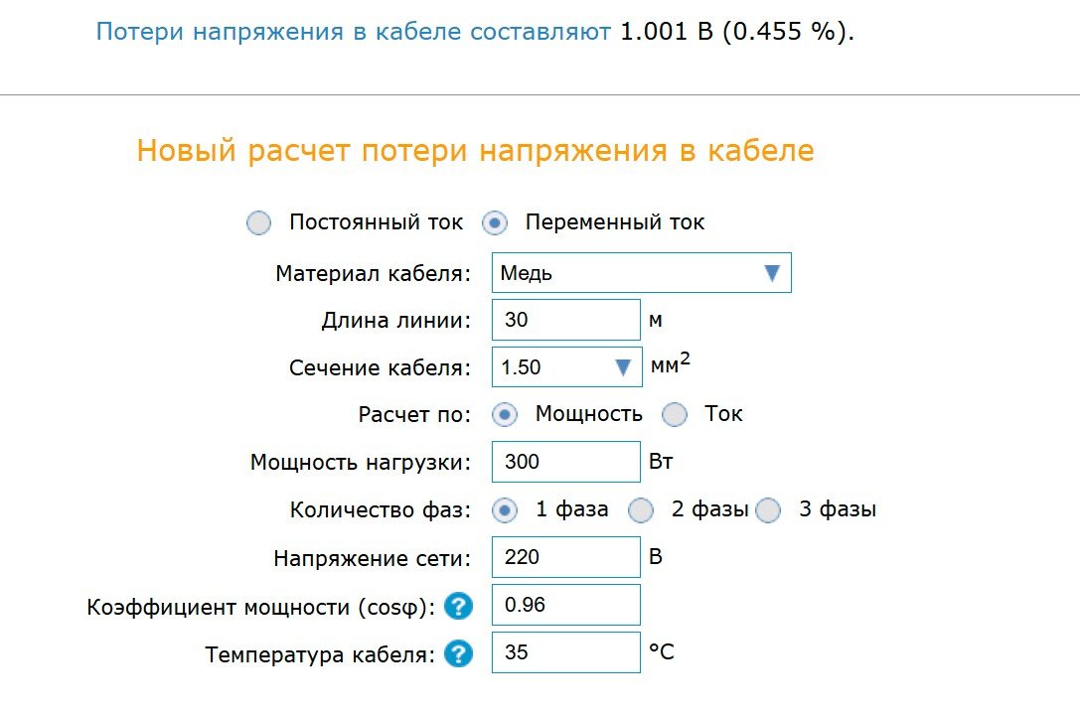Image resolution: width=1080 pixels, height=715 pixels.
Task: Select Переменный ток radio button
Action: 495,223
